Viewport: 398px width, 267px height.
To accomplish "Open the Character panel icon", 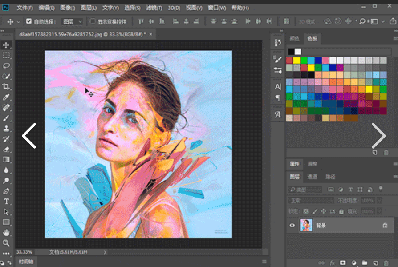I will (278, 87).
